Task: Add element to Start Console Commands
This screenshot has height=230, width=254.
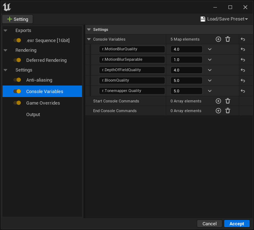Action: (x=218, y=101)
